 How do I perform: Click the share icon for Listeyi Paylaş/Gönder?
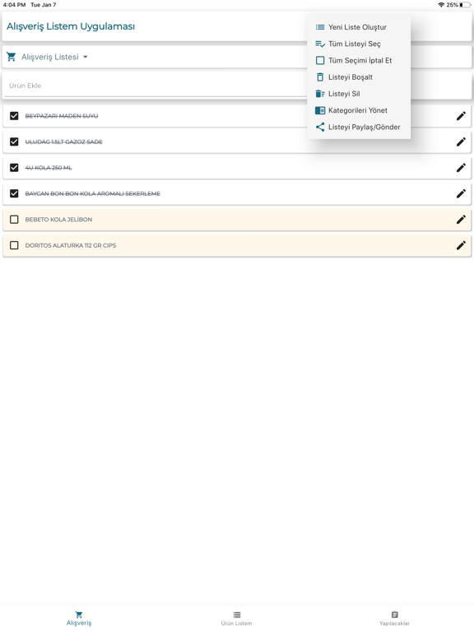coord(320,127)
